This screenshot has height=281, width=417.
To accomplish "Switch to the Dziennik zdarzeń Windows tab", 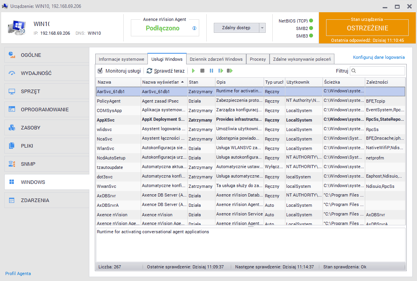I will tap(216, 59).
